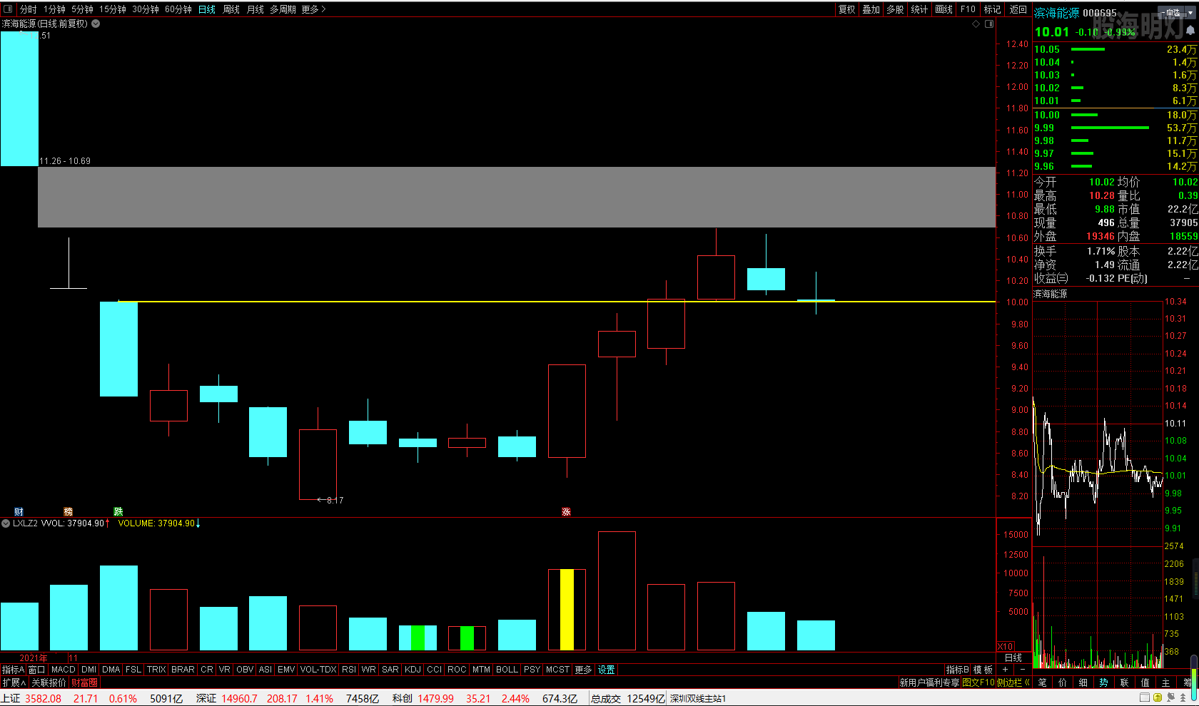Expand the 扩展 panel toggle

pos(14,682)
